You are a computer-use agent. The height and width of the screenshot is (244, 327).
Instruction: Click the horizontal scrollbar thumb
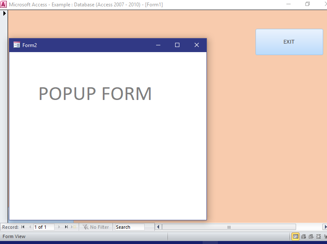coord(229,227)
